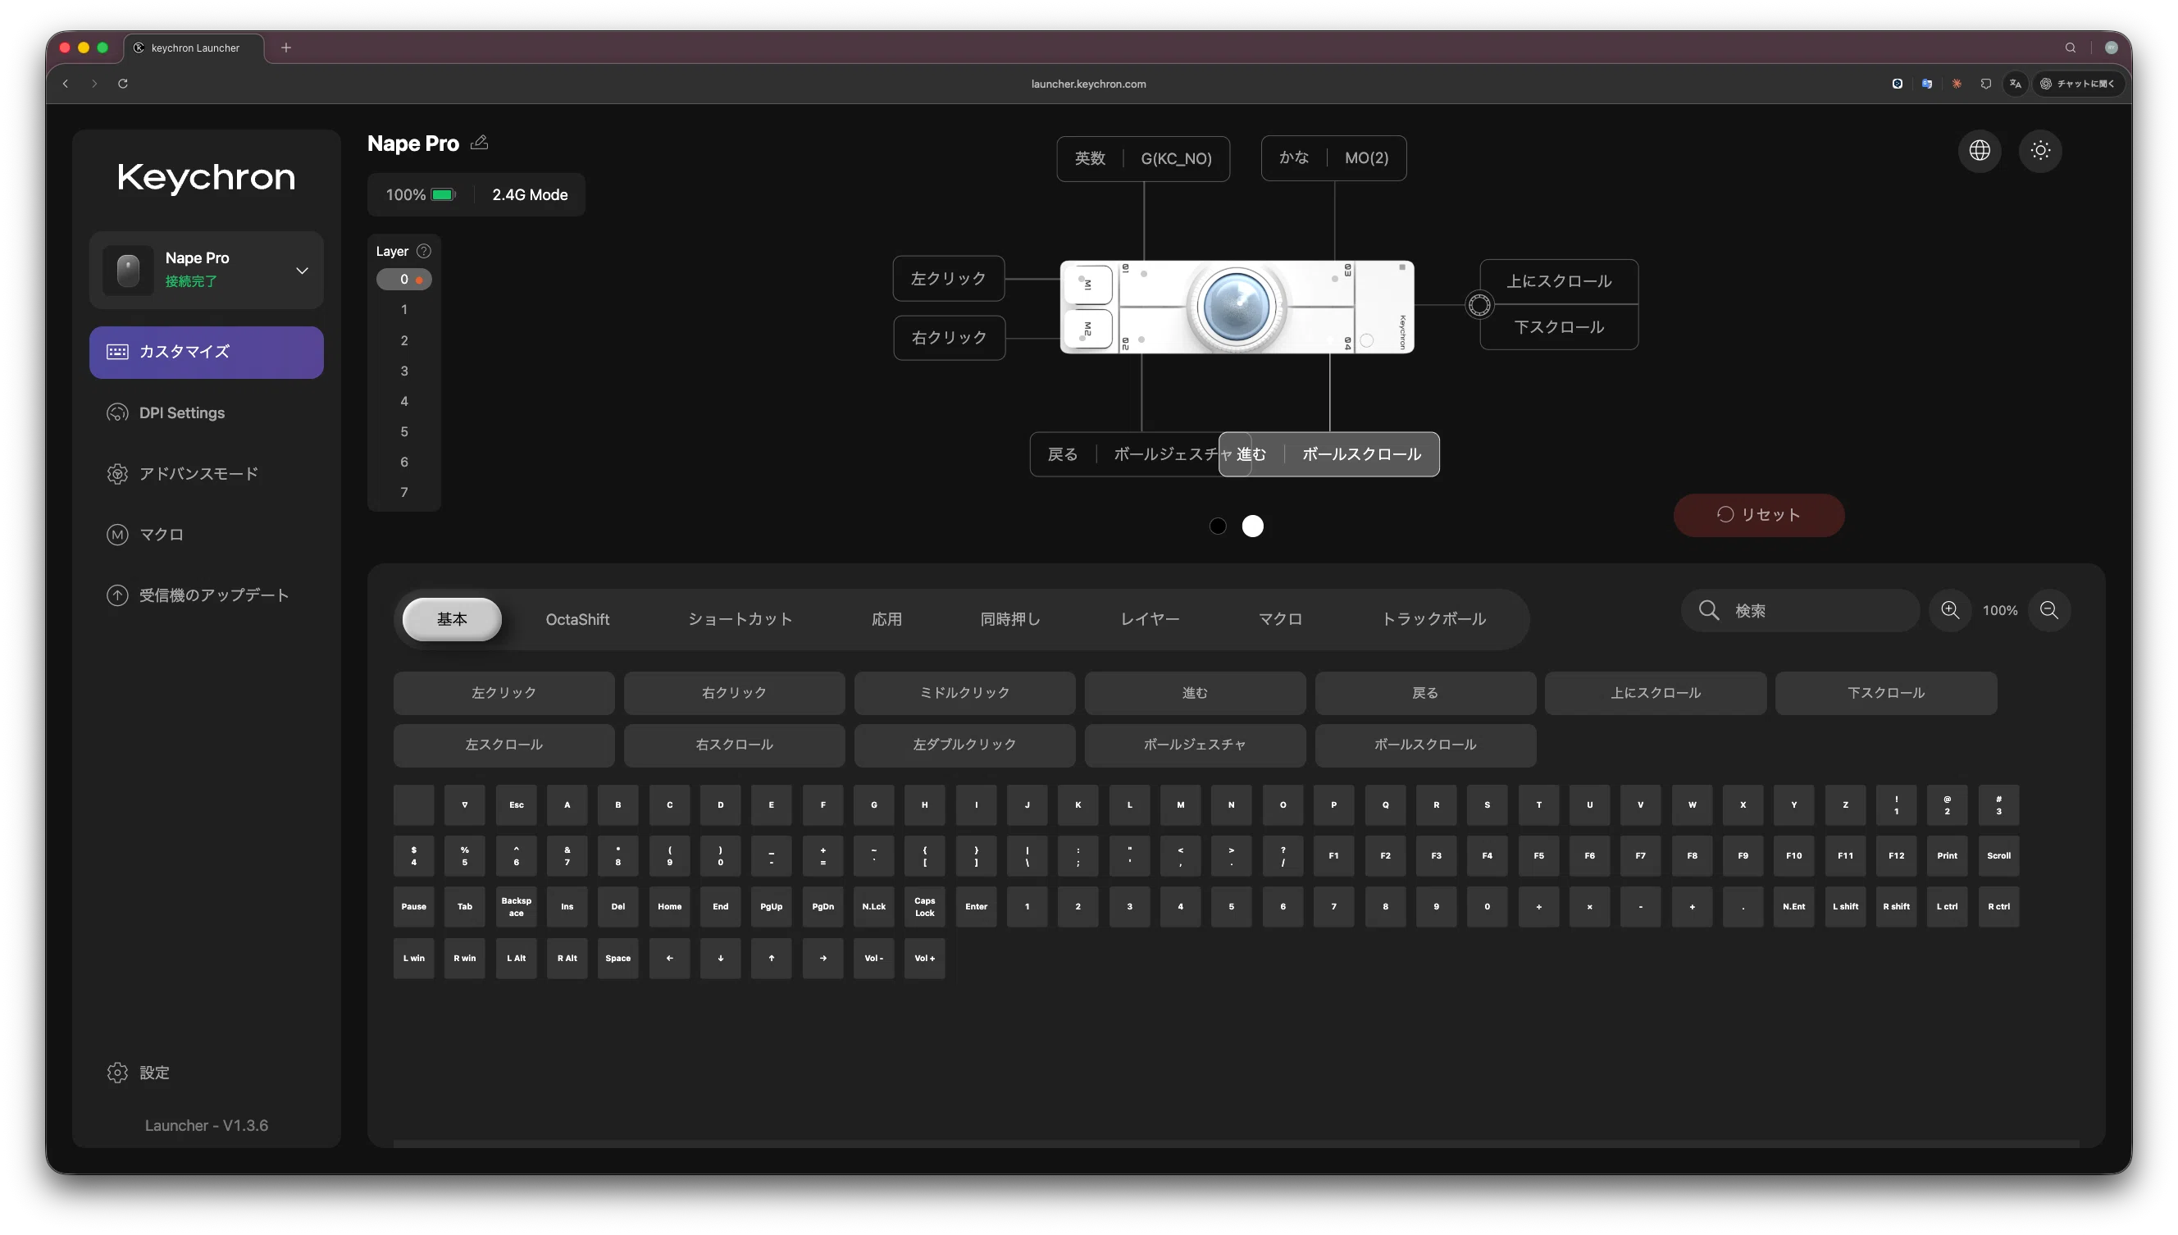
Task: Select the second page dot under device
Action: pos(1253,526)
